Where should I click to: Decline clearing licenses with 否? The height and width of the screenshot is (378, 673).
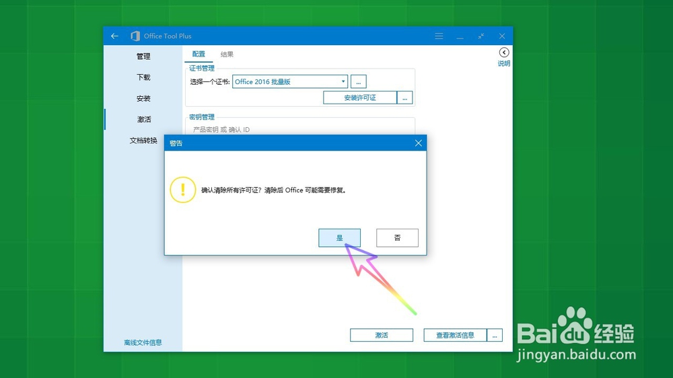[398, 237]
